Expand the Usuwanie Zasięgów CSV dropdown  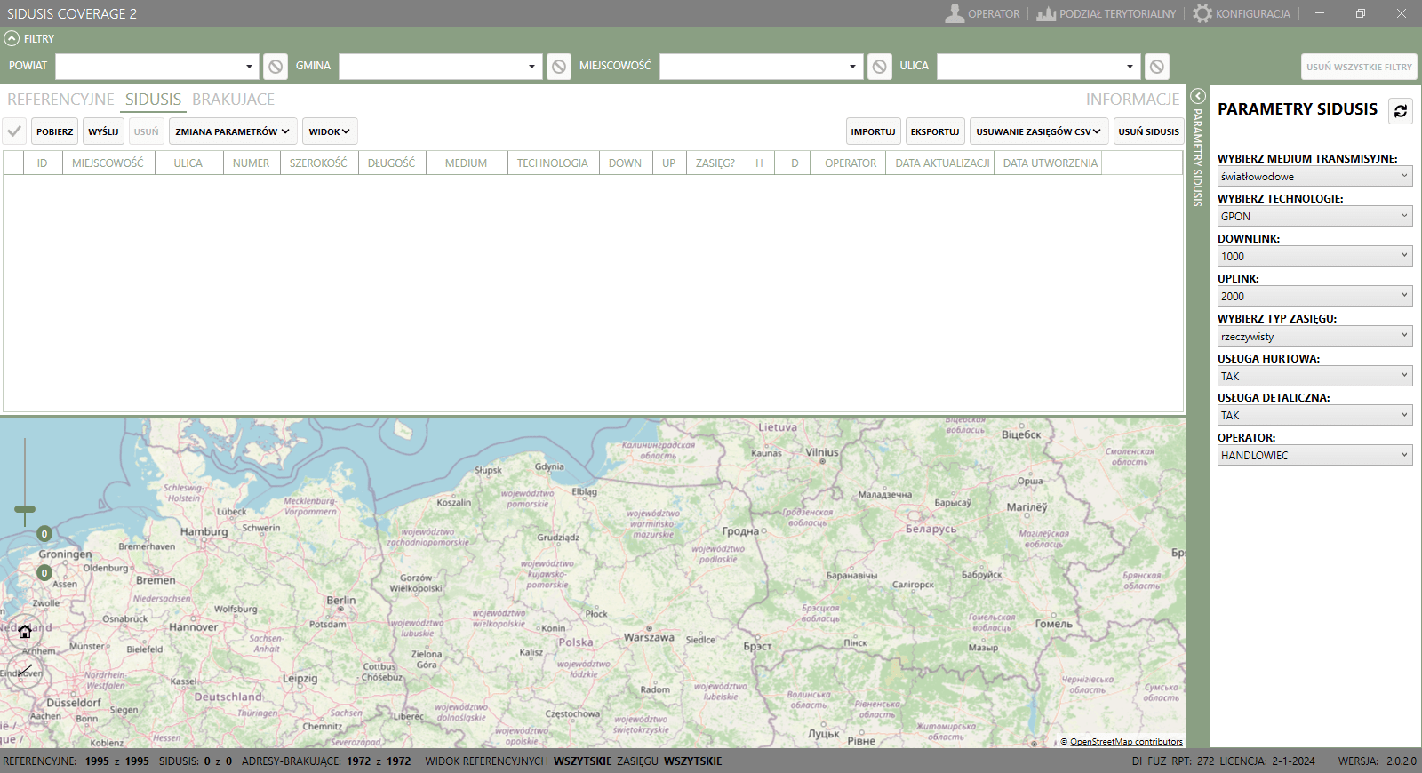point(1038,131)
